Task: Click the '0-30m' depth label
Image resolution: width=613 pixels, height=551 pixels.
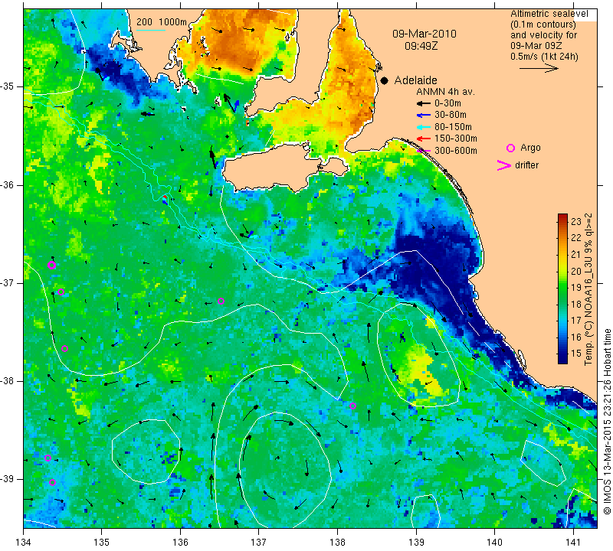Action: pyautogui.click(x=447, y=103)
